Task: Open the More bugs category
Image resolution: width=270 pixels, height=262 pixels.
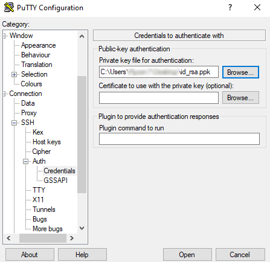Action: pos(48,229)
